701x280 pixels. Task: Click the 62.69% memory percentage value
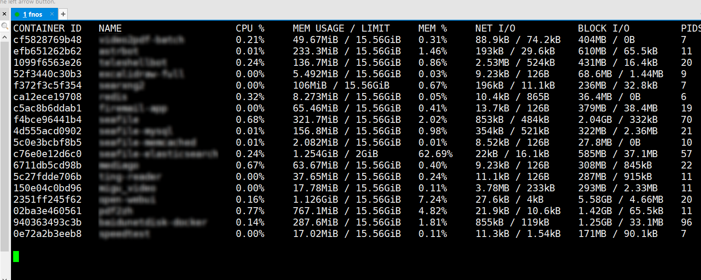click(435, 154)
